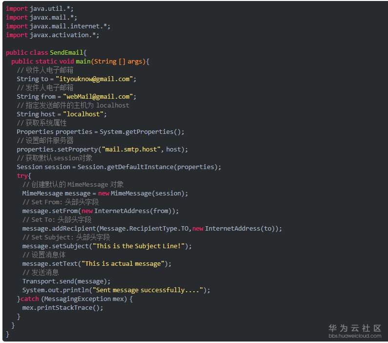The width and height of the screenshot is (388, 343).
Task: Click the 'try{' keyword
Action: click(24, 176)
